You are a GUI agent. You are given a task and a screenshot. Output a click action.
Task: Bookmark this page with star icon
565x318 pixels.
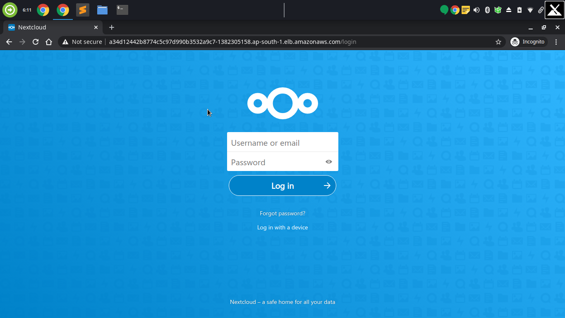(498, 42)
